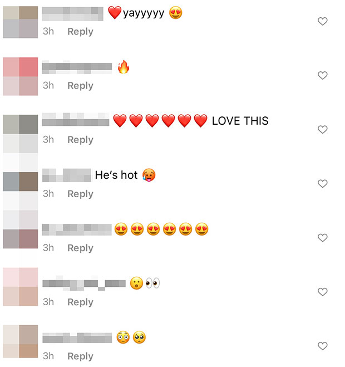
Task: Tap heart icon beside 'LOVE THIS' comment
Action: (x=322, y=130)
